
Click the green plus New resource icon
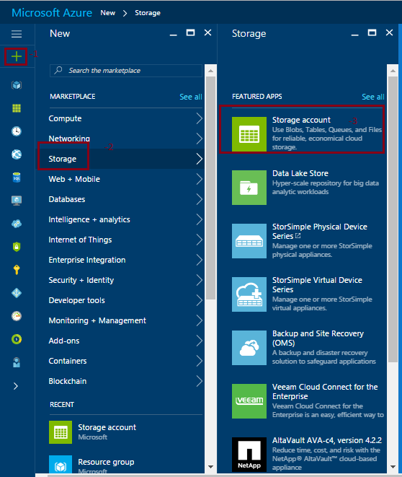[x=17, y=56]
